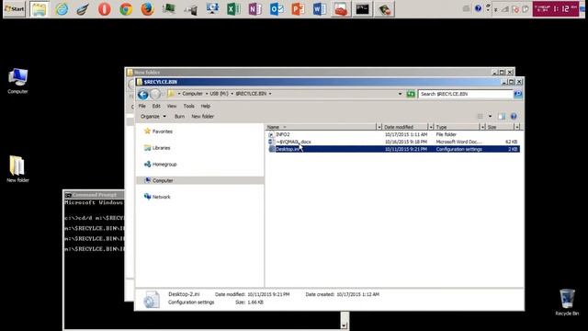The width and height of the screenshot is (588, 331).
Task: Click the taskbar clock display
Action: [x=556, y=8]
